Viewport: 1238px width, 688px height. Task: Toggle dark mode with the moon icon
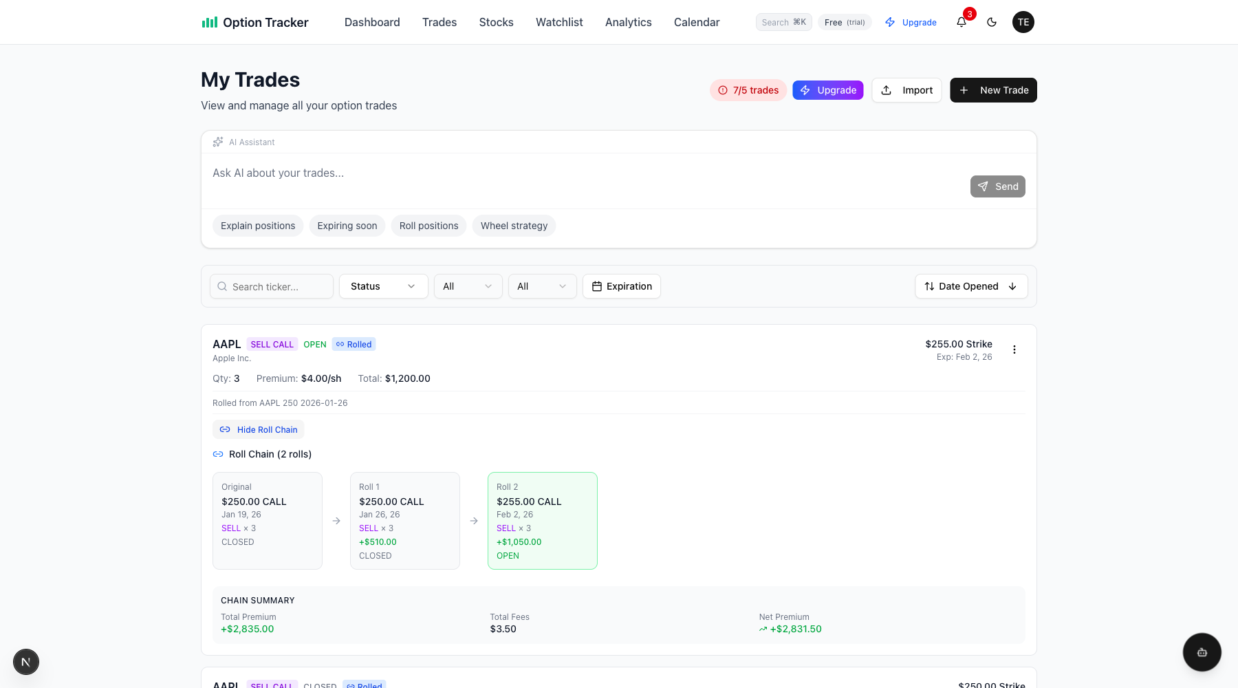click(992, 22)
